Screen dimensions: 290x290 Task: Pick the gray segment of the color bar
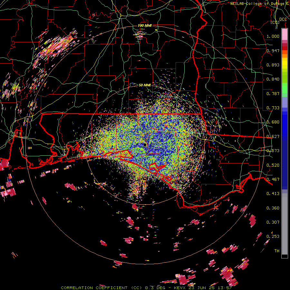(285, 224)
